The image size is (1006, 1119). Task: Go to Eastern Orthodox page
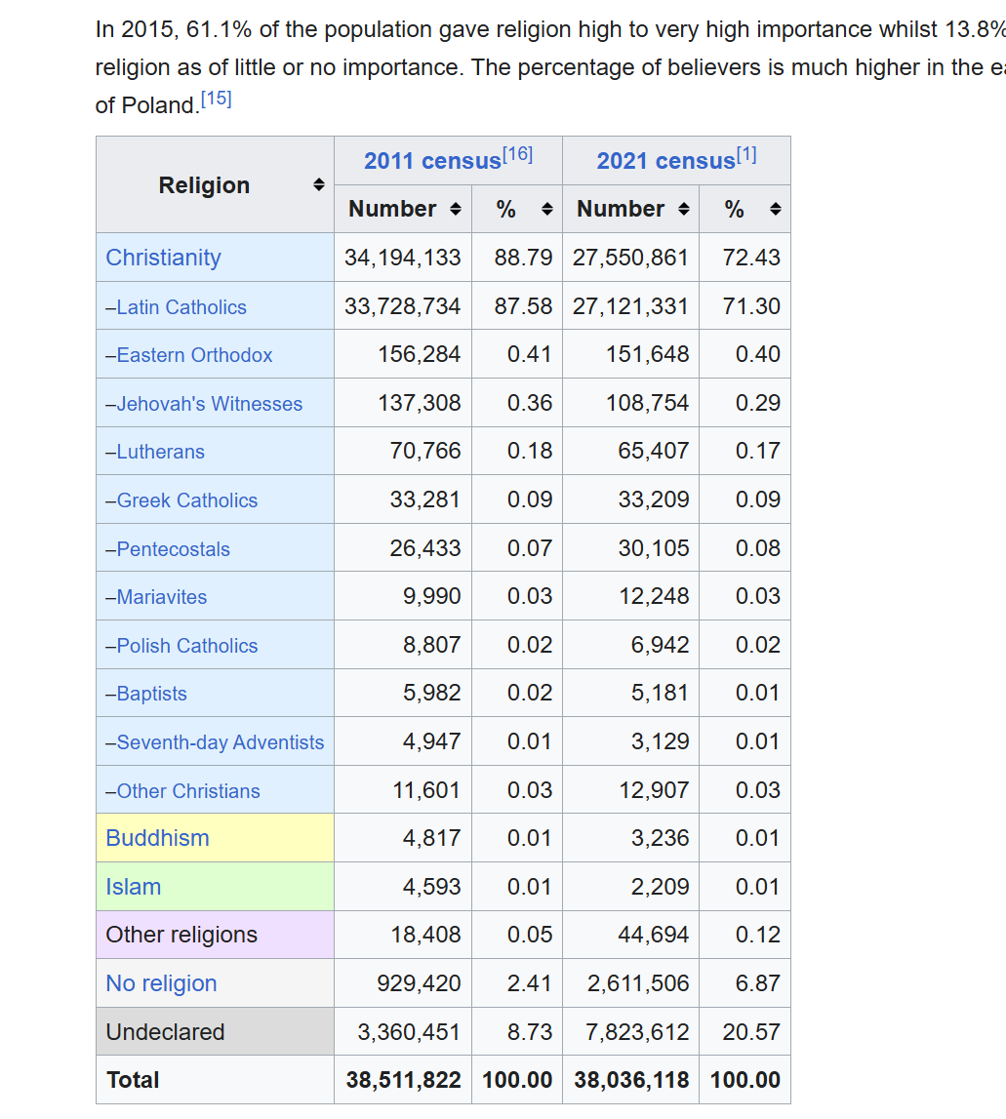[194, 355]
